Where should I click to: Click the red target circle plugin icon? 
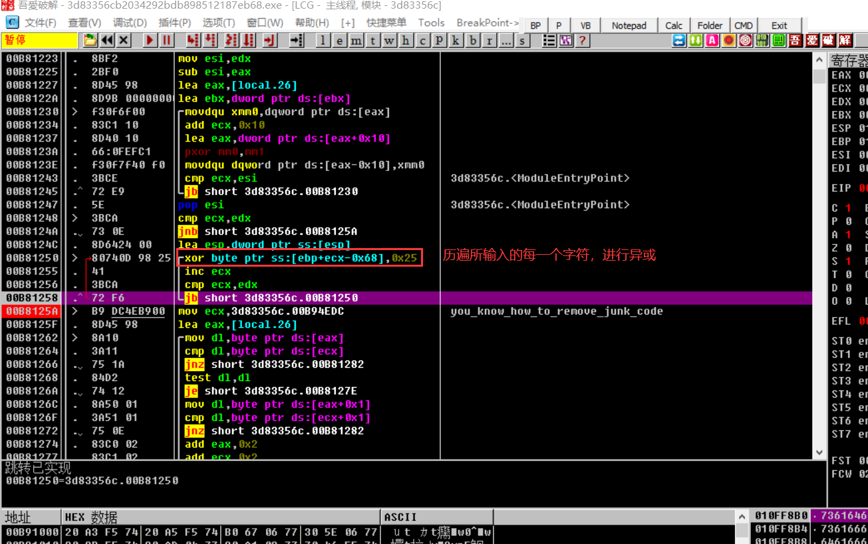pos(746,41)
